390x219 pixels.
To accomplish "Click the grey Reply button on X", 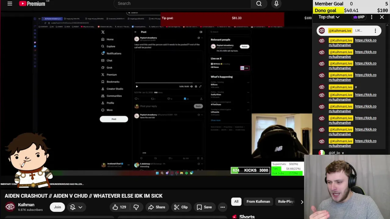I will (198, 106).
